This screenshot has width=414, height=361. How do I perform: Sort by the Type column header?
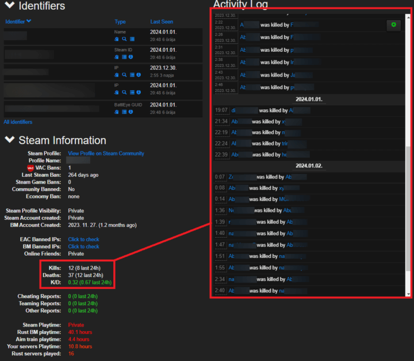pyautogui.click(x=120, y=22)
